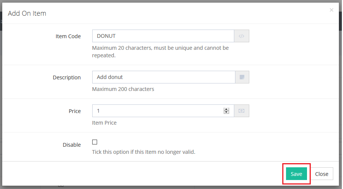The image size is (343, 189).
Task: Click the Disable label text
Action: coord(72,145)
